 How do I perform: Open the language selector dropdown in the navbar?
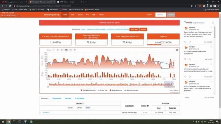click(x=150, y=14)
